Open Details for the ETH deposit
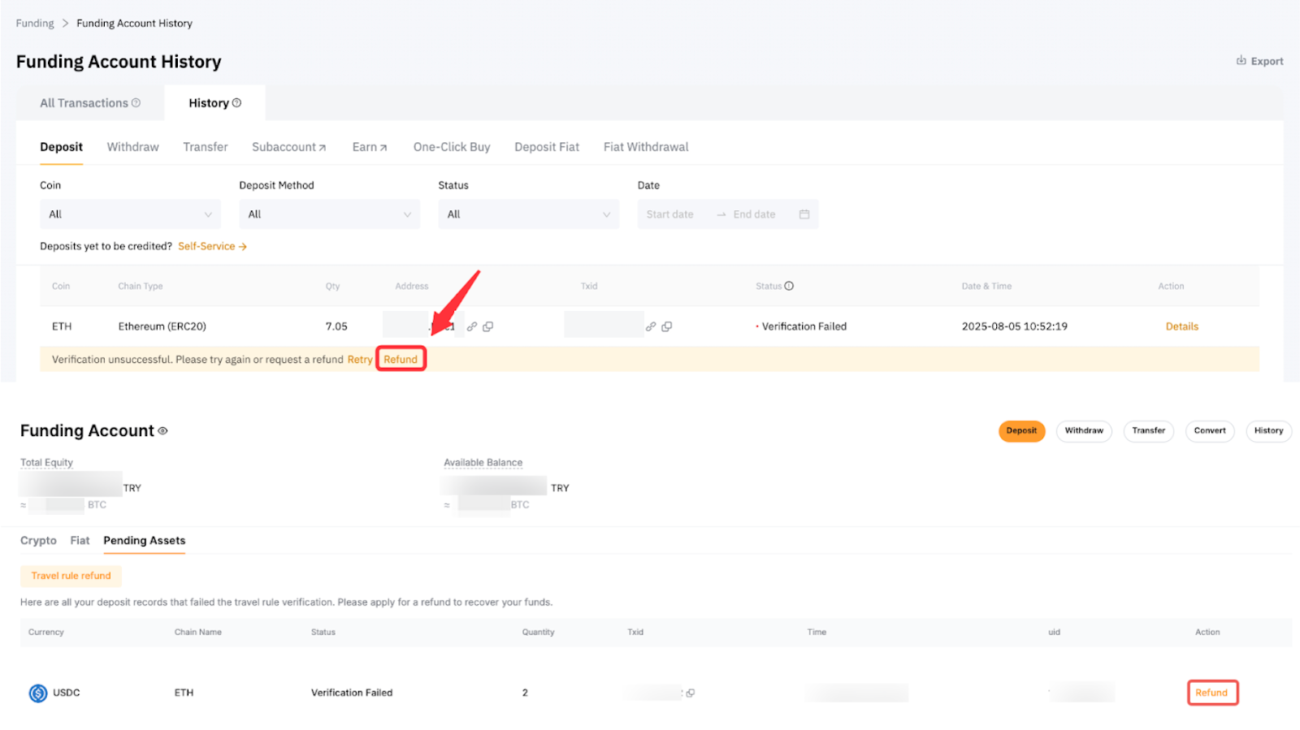1300x730 pixels. coord(1181,326)
